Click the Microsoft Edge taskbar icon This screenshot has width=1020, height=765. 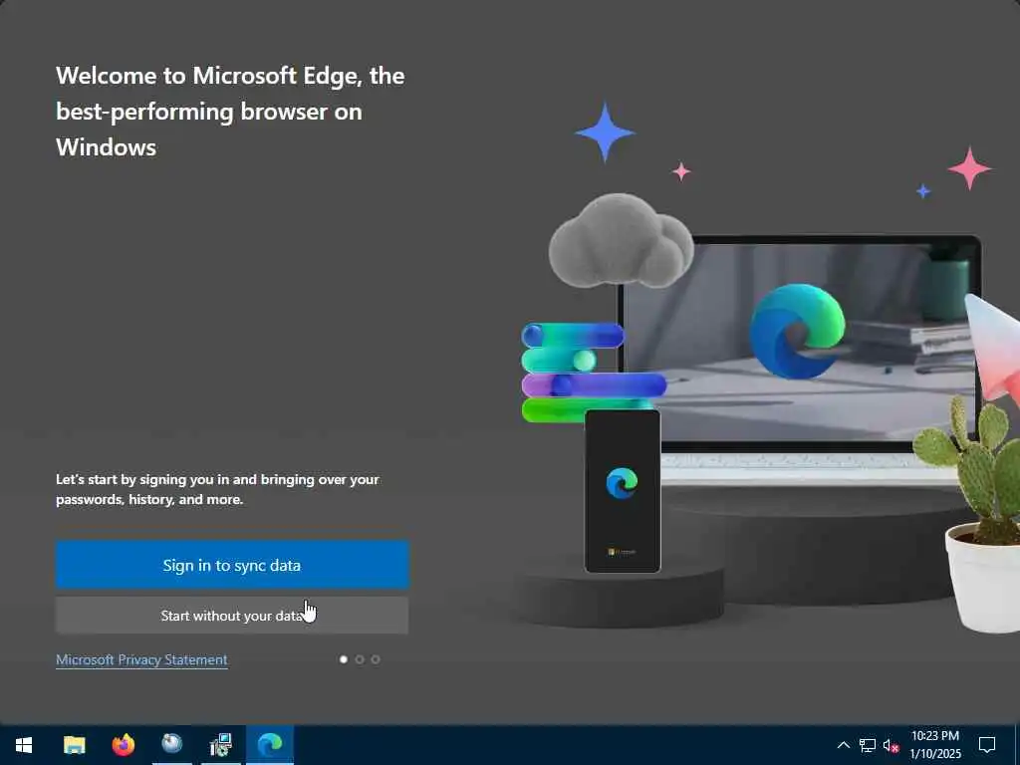click(270, 745)
